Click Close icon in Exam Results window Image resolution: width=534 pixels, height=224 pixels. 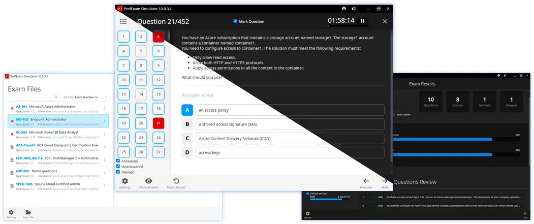point(525,213)
